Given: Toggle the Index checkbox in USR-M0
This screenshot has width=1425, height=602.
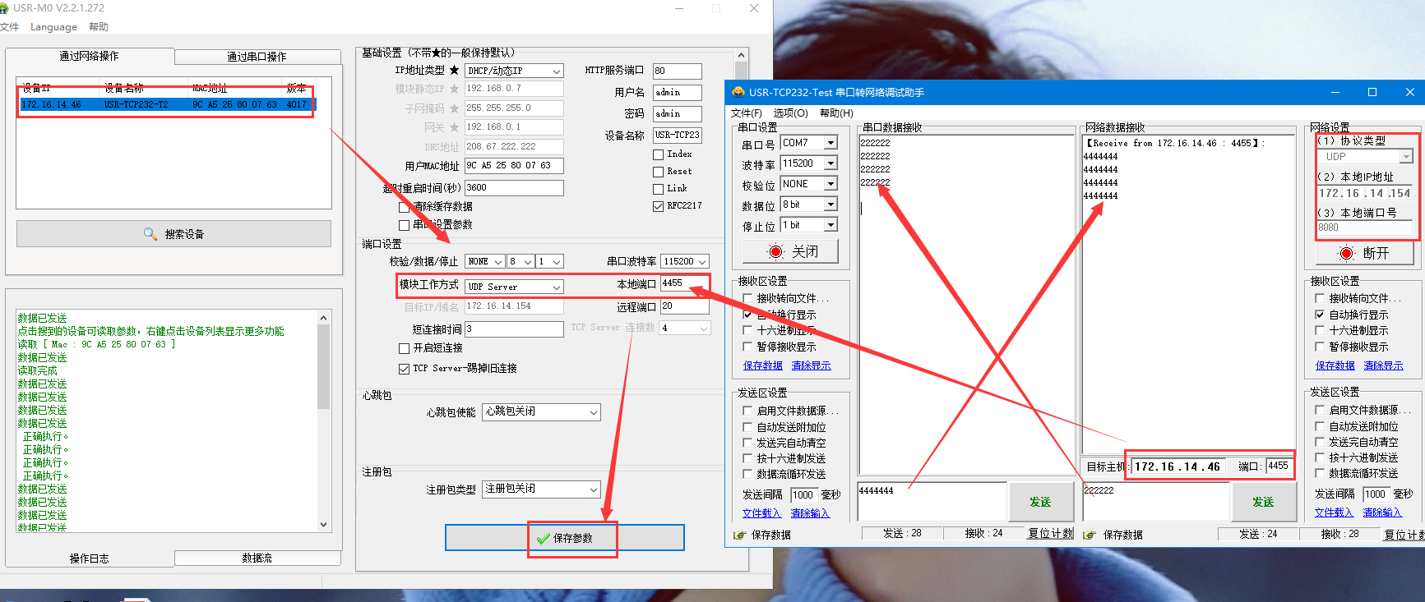Looking at the screenshot, I should pyautogui.click(x=658, y=154).
